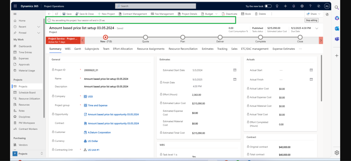This screenshot has width=351, height=161.
Task: Switch to the Gantt tab
Action: tap(78, 49)
